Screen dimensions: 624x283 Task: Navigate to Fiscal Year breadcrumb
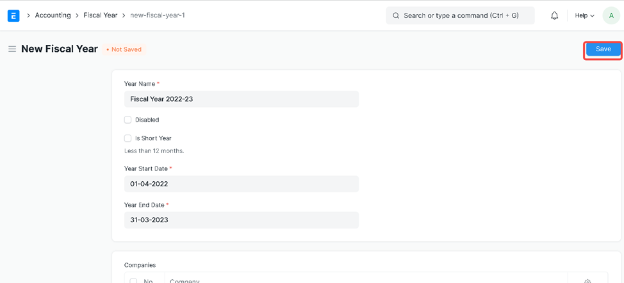[x=100, y=15]
